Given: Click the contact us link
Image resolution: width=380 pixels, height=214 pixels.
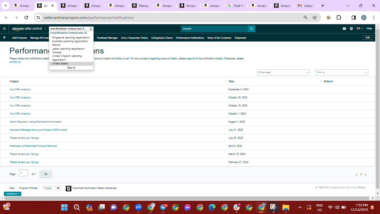Looking at the screenshot, I should click(x=15, y=62).
